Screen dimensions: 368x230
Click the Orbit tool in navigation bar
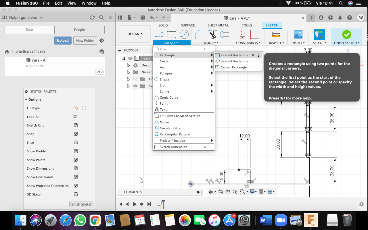pos(211,192)
